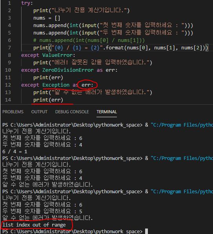Click line number 12 in gutter

[8, 85]
